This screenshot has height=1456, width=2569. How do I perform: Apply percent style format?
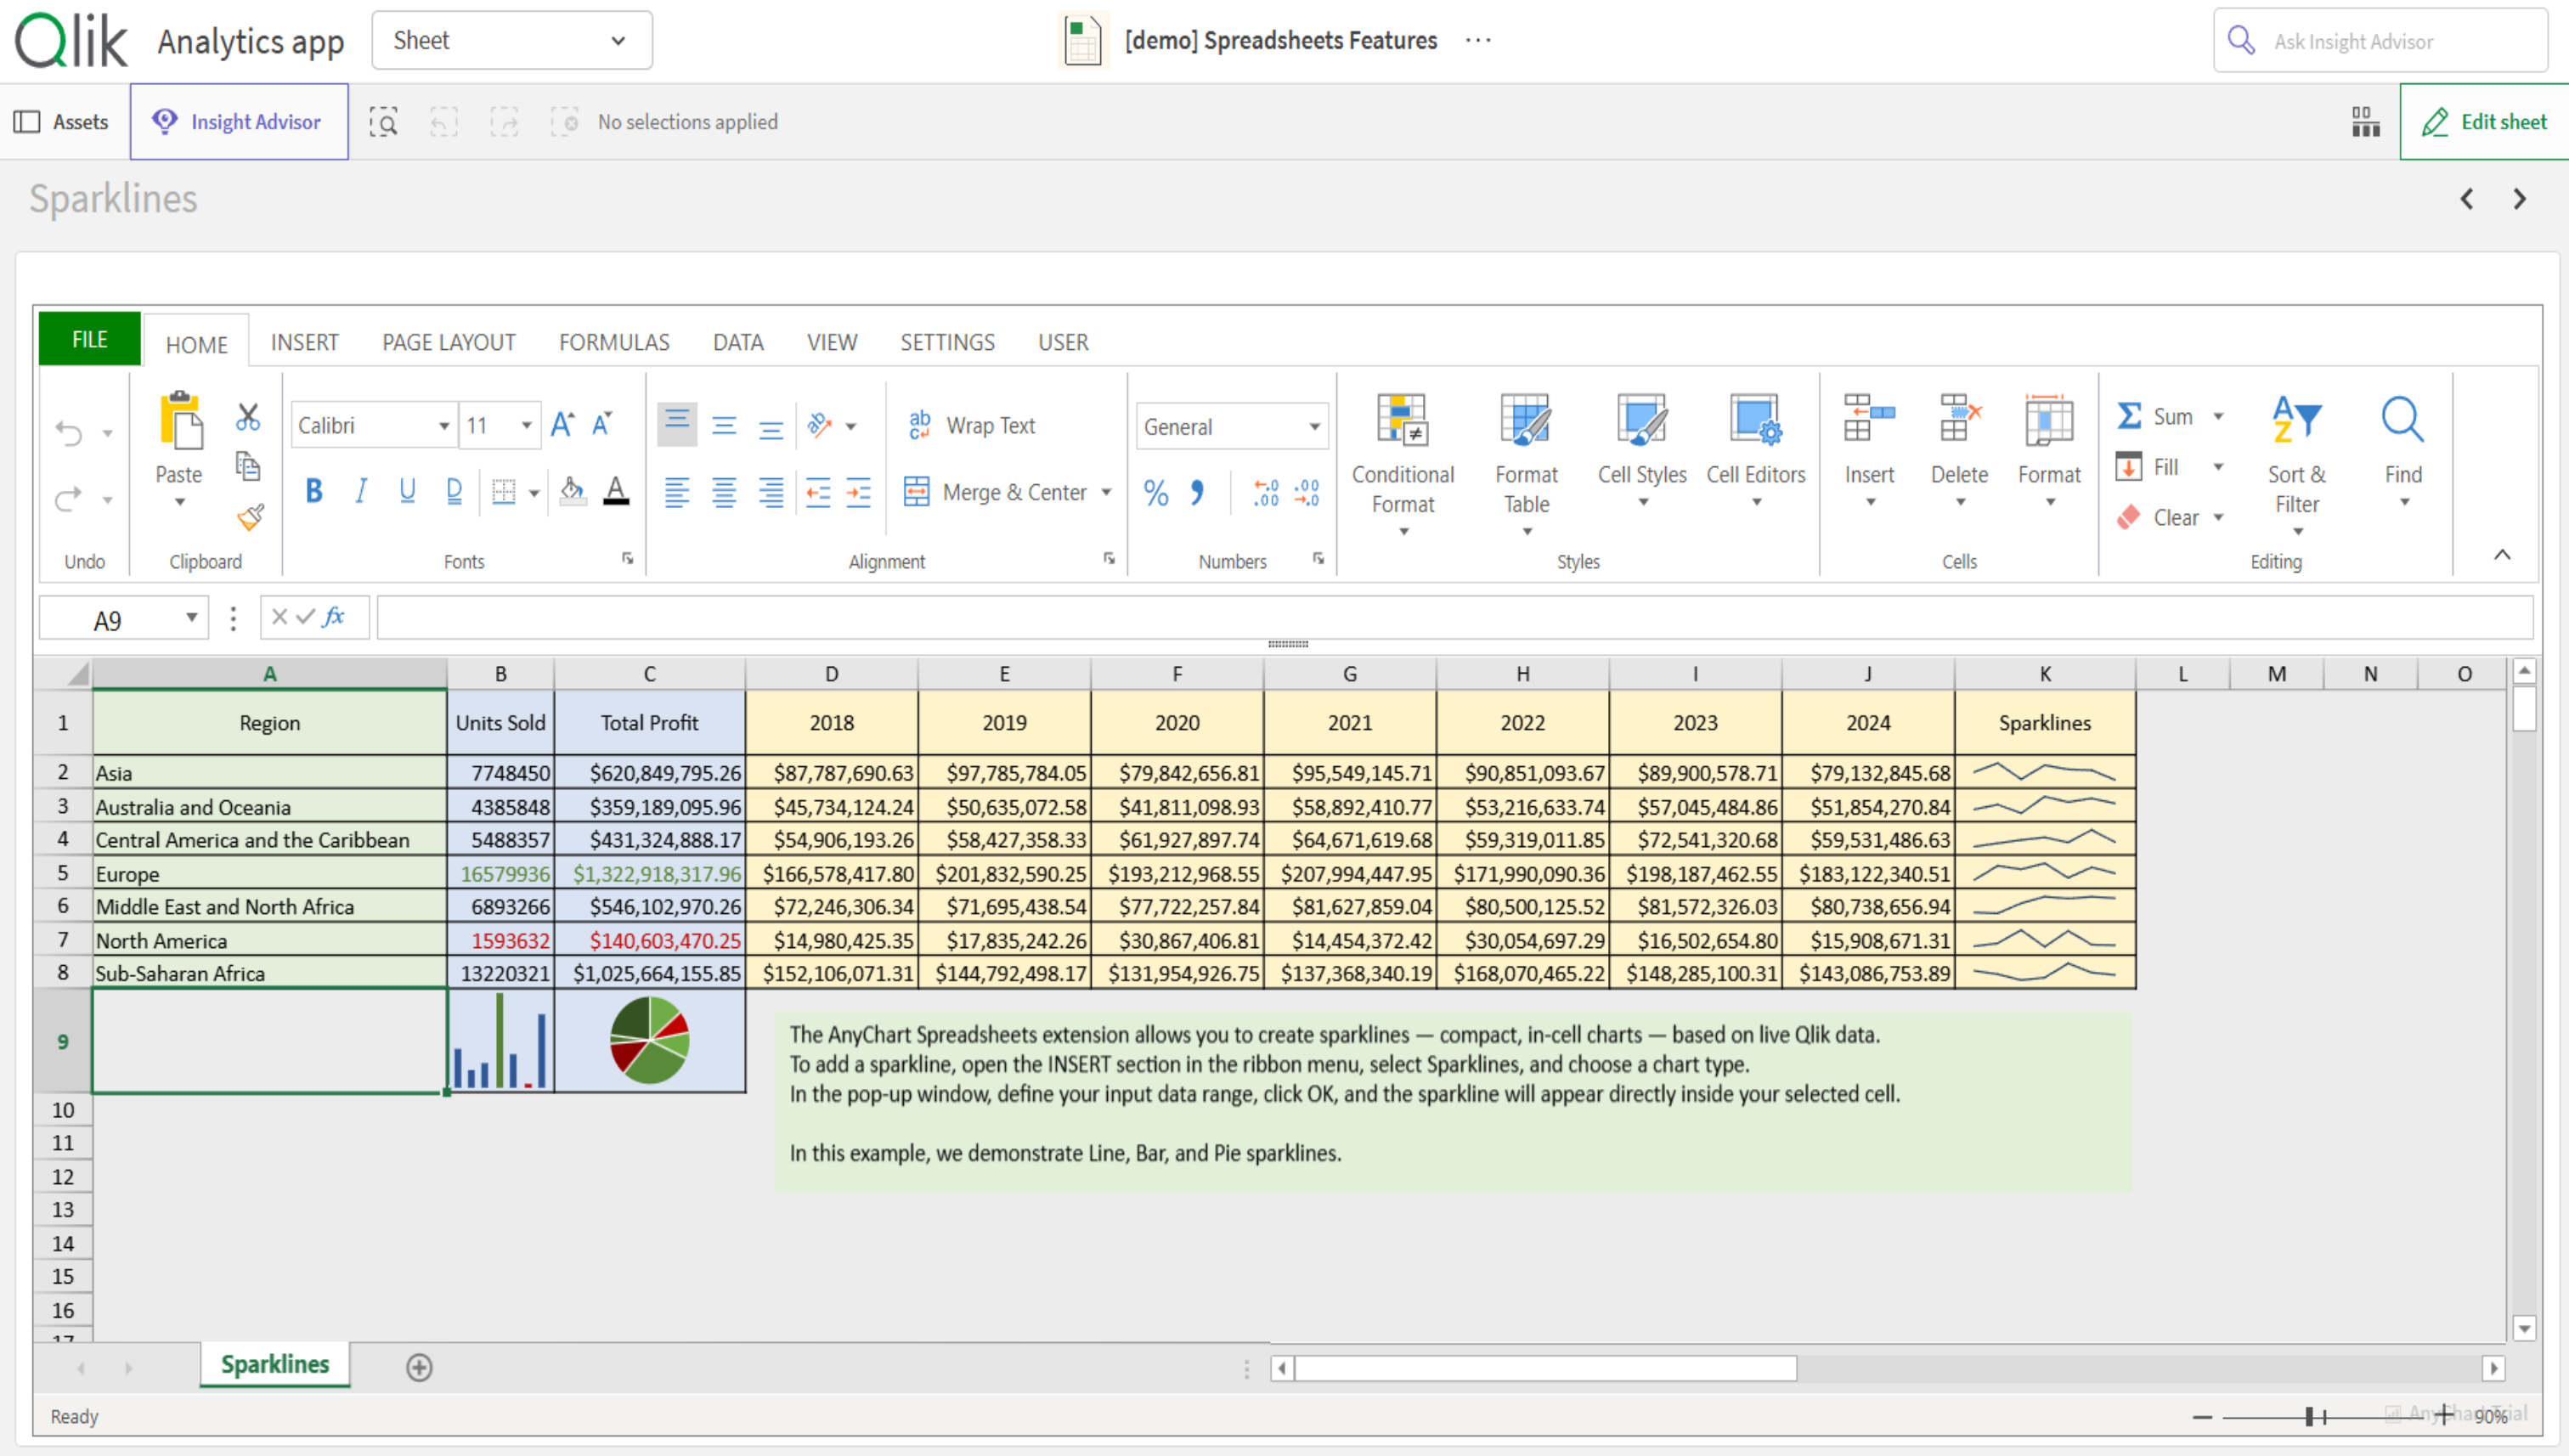coord(1156,493)
